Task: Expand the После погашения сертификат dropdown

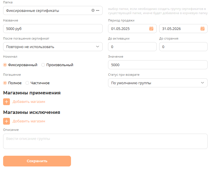Action: [53, 47]
